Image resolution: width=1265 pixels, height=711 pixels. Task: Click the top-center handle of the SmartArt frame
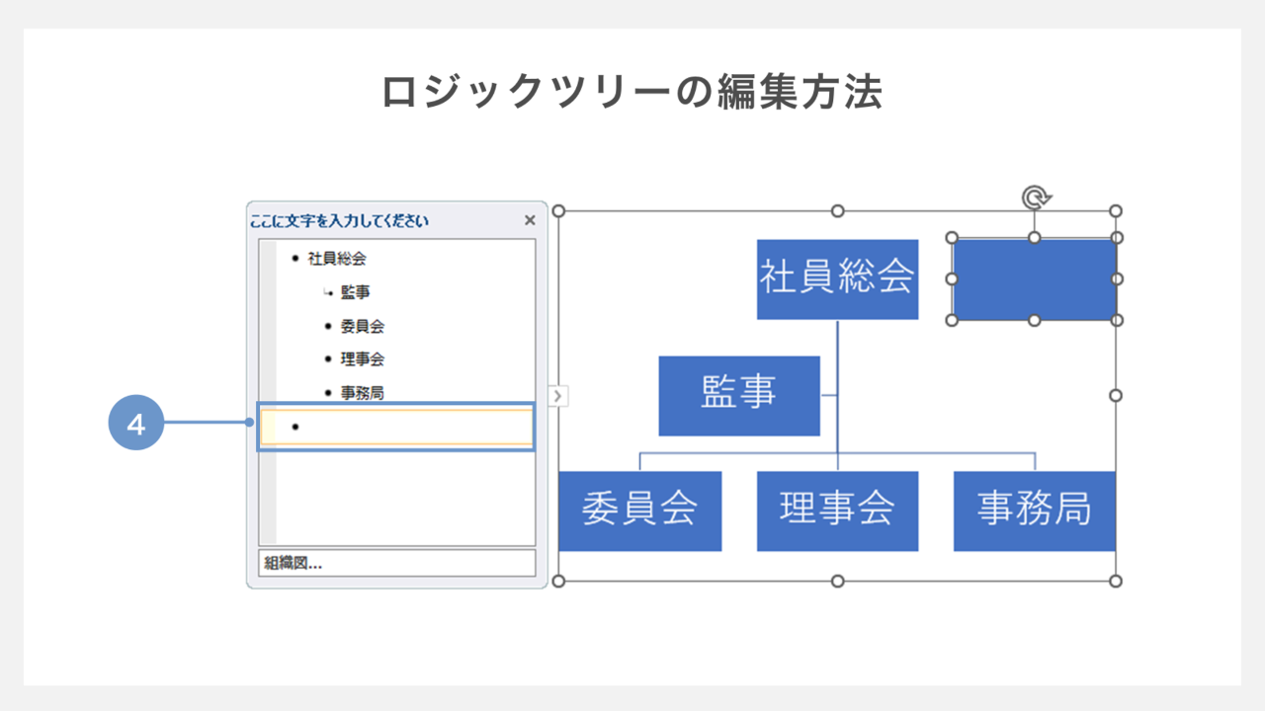coord(837,210)
